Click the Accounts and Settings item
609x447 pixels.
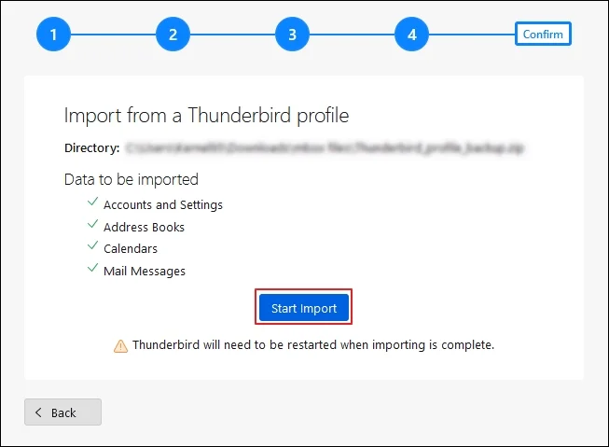163,205
